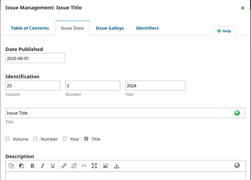Uncheck the Title checkbox
Viewport: 251px width, 180px height.
click(86, 139)
